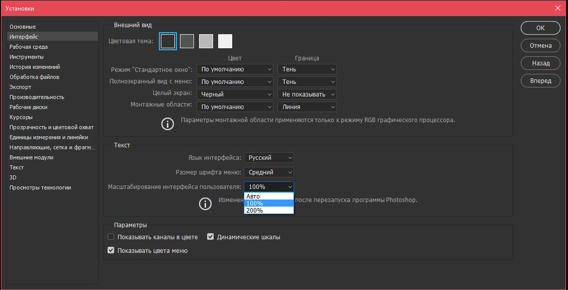Open the Основные category

tap(53, 27)
